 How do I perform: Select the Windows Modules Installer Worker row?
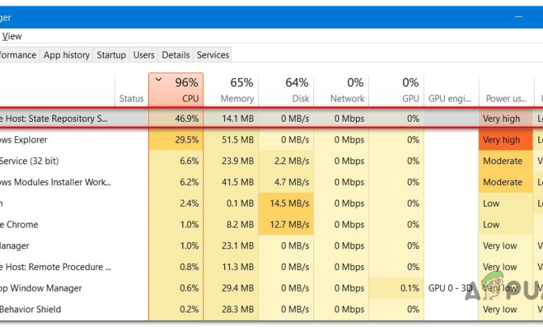pyautogui.click(x=56, y=182)
